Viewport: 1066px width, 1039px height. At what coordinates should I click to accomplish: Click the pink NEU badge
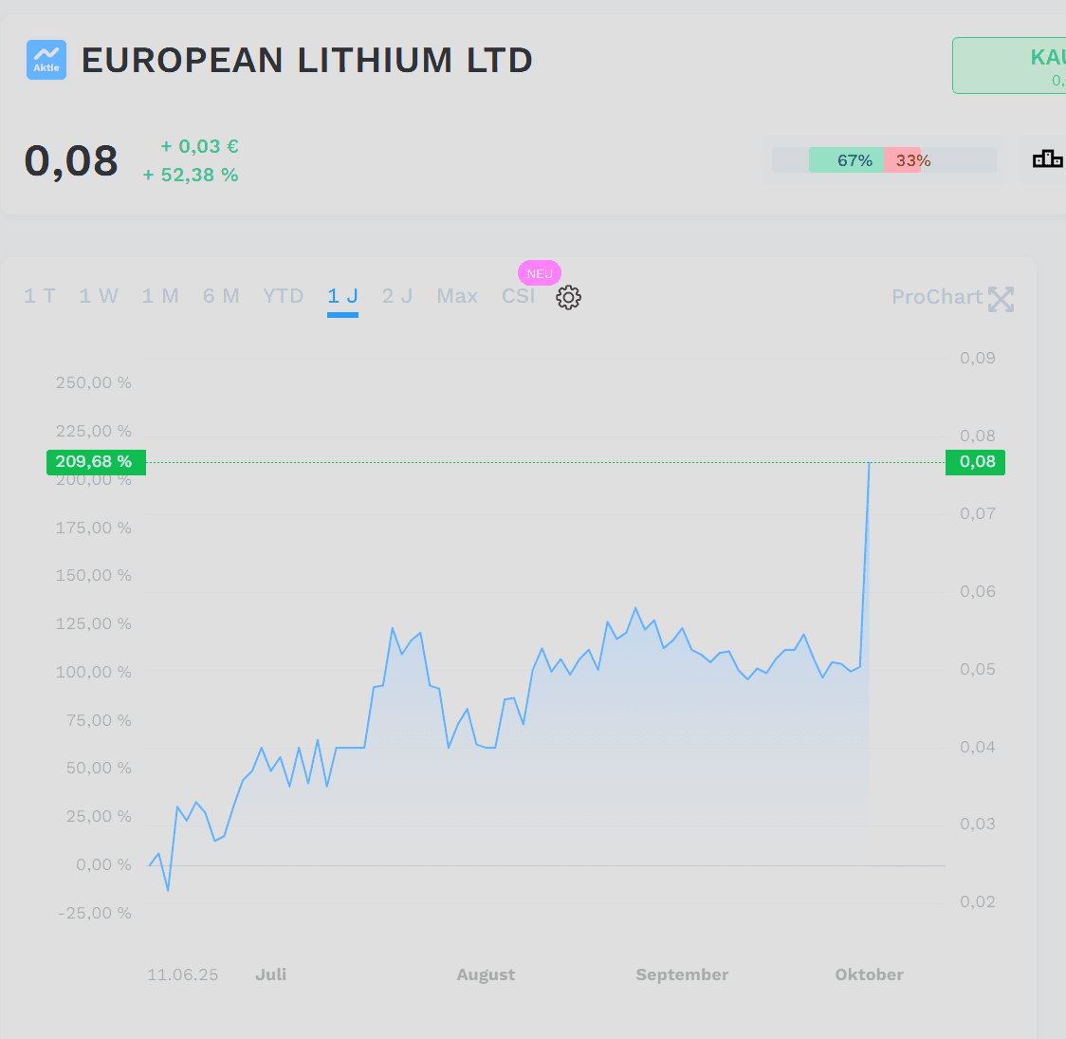[x=540, y=273]
